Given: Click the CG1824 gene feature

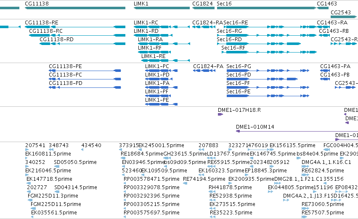Looking at the screenshot, I should 204,8.
